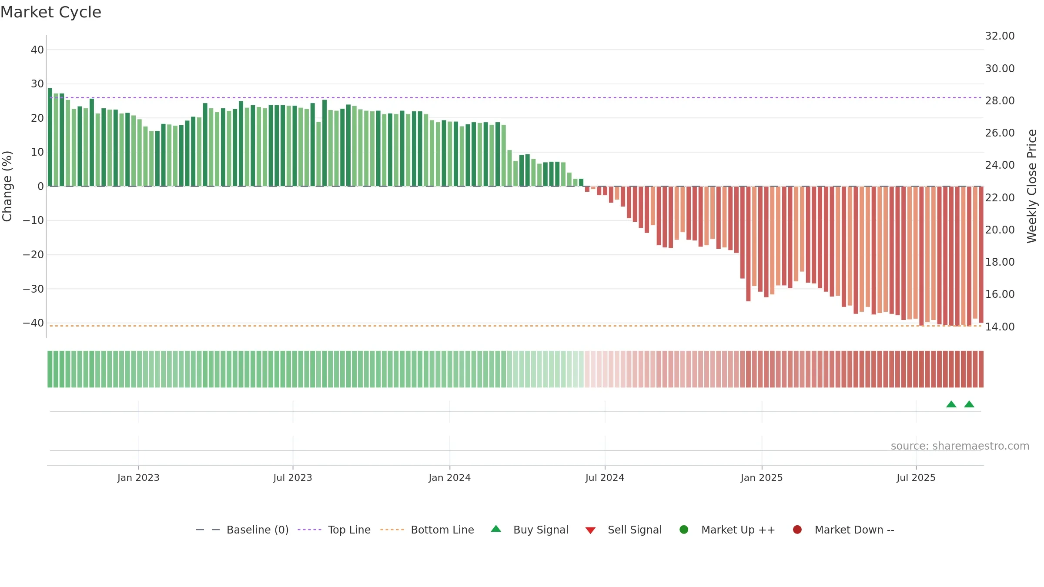
Task: Click the Jan 2024 axis label
Action: tap(450, 477)
